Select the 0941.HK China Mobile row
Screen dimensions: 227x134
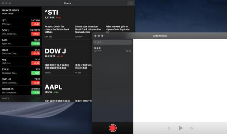click(21, 81)
